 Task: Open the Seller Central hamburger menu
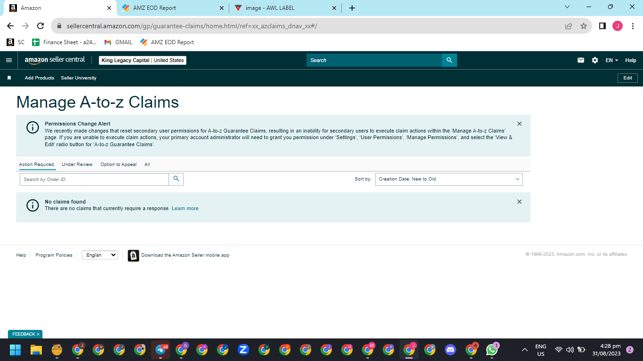(x=8, y=60)
